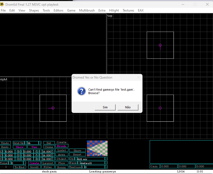The width and height of the screenshot is (213, 174).
Task: Close the Yes or No Question dialog
Action: coord(138,77)
